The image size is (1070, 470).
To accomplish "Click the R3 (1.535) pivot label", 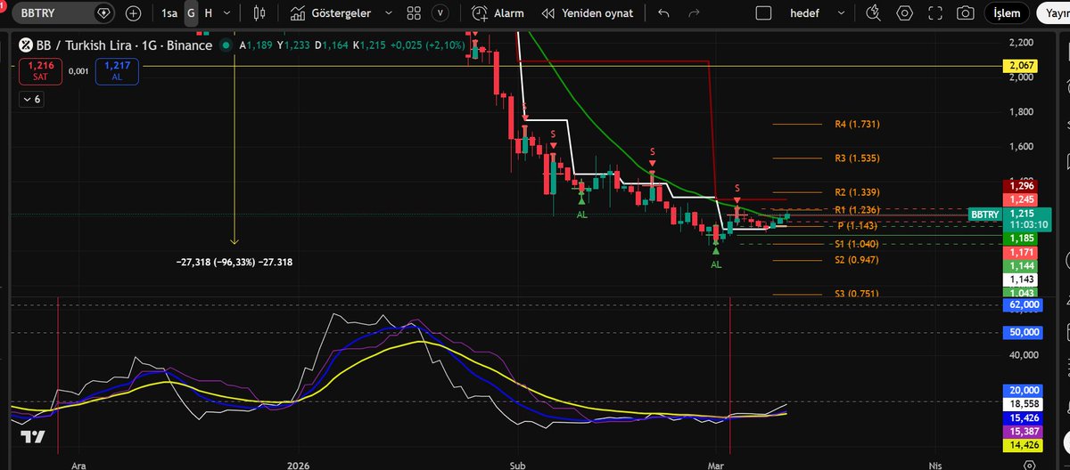I will [857, 158].
